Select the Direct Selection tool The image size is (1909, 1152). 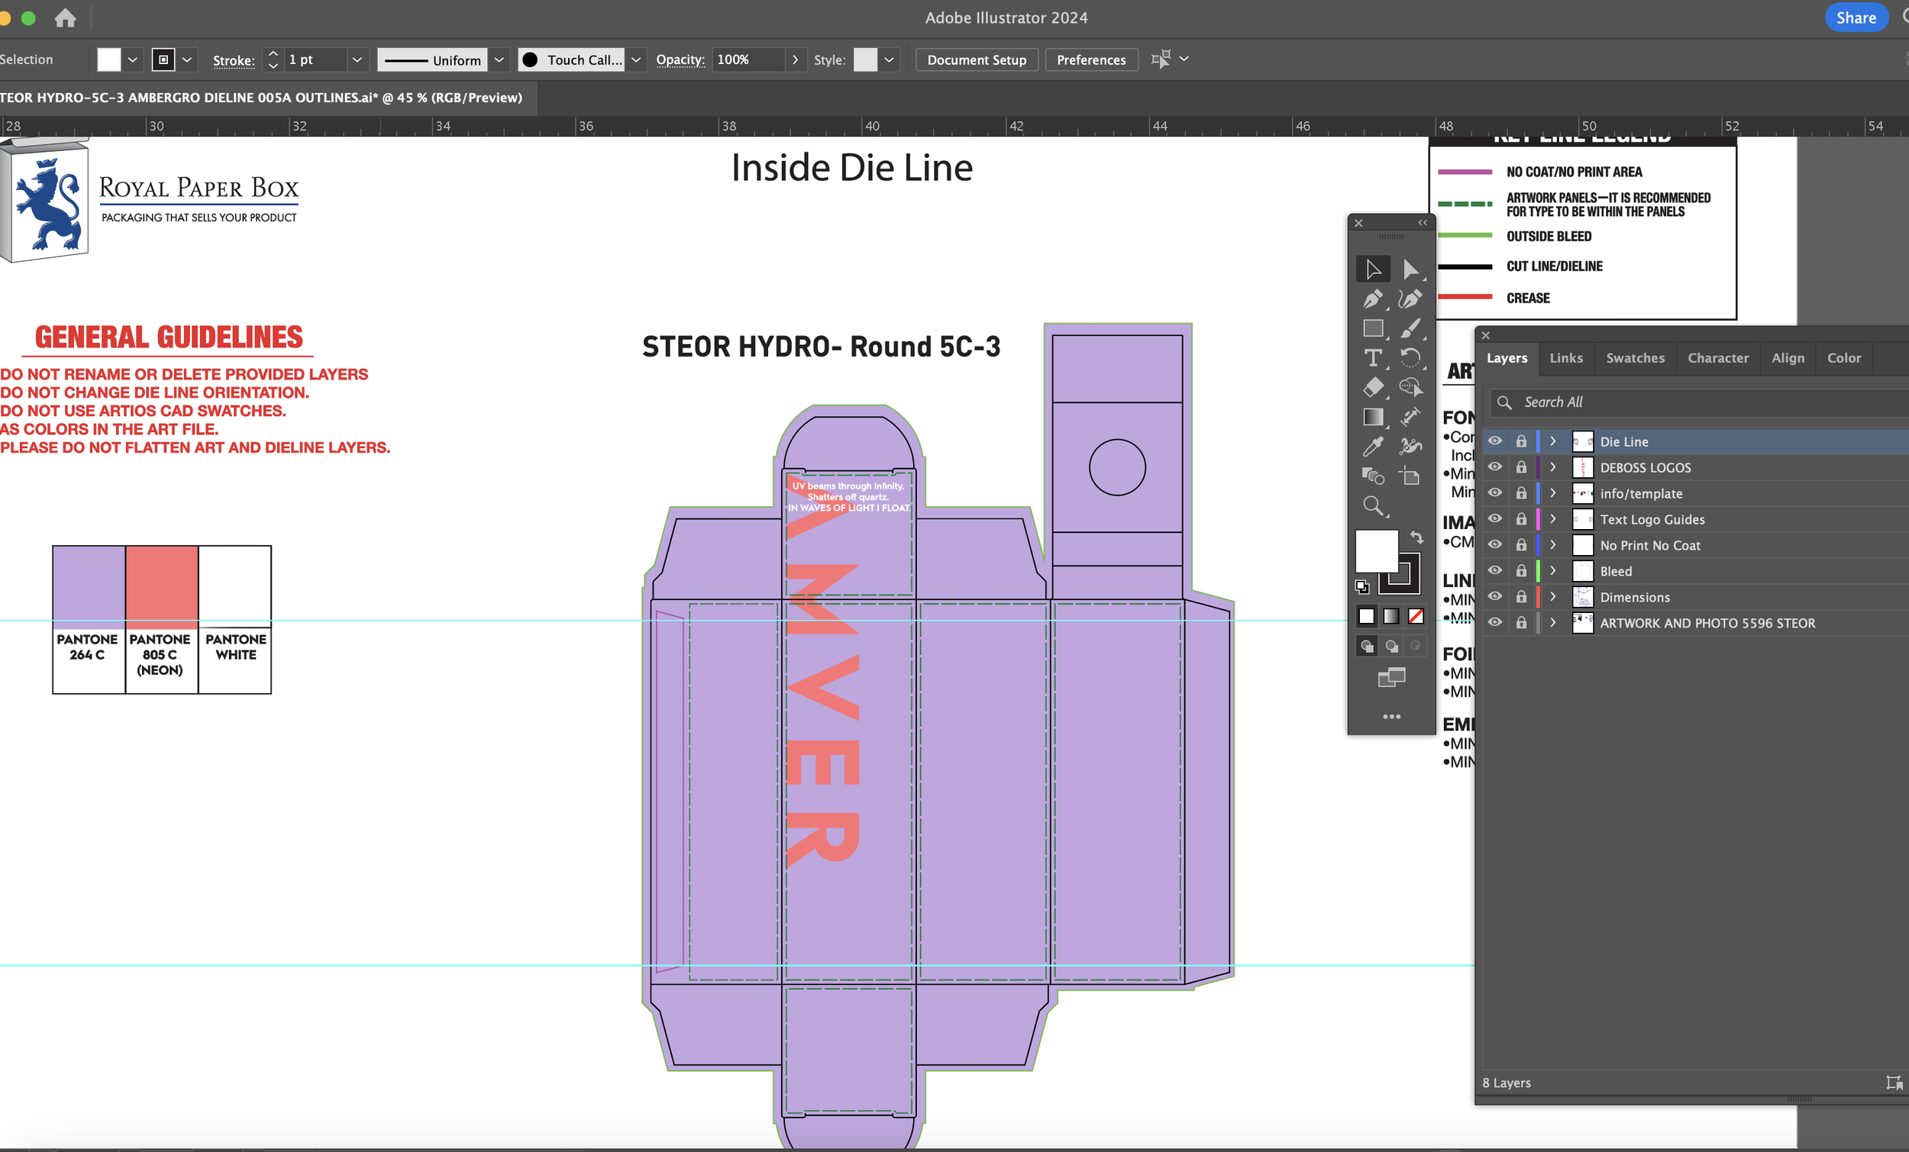1410,269
